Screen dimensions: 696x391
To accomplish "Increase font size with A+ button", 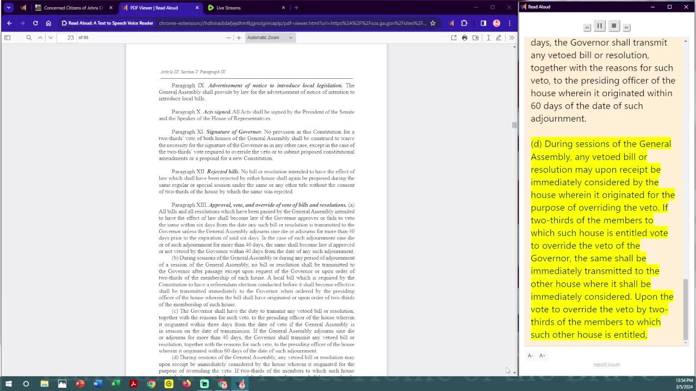I will click(542, 356).
